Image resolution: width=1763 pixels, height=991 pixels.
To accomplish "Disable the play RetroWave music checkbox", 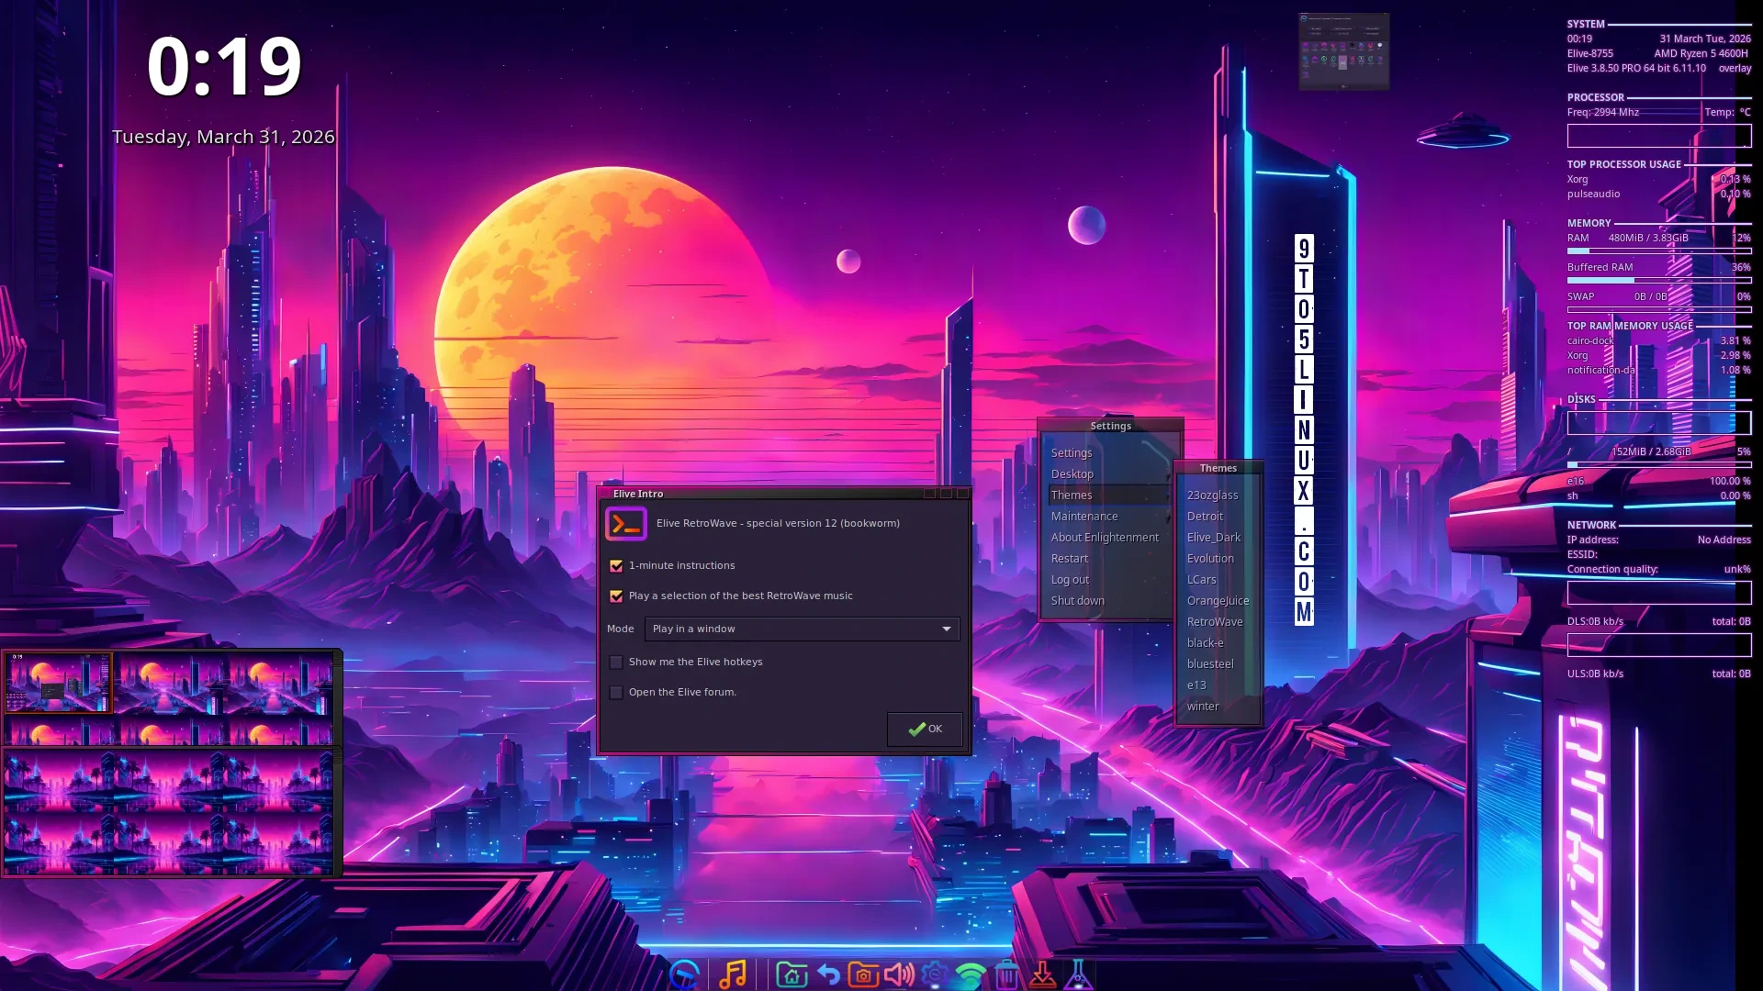I will coord(616,596).
